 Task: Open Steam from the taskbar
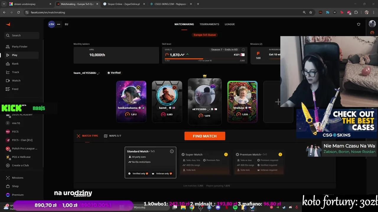click(252, 207)
